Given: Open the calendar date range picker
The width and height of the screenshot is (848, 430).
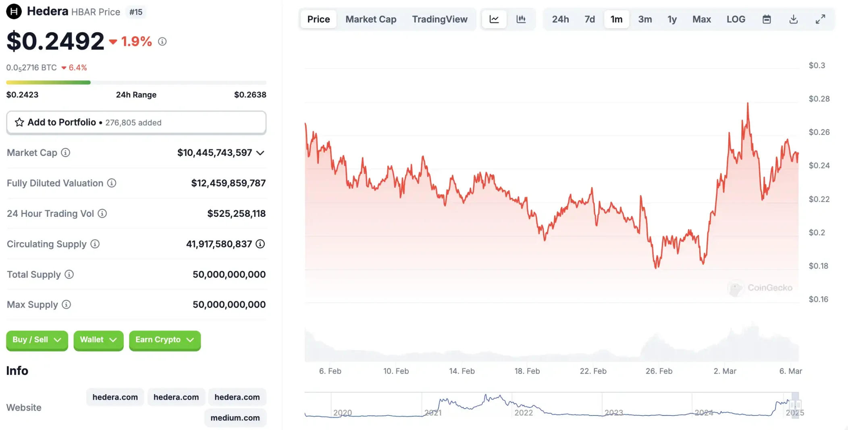Looking at the screenshot, I should [x=767, y=19].
